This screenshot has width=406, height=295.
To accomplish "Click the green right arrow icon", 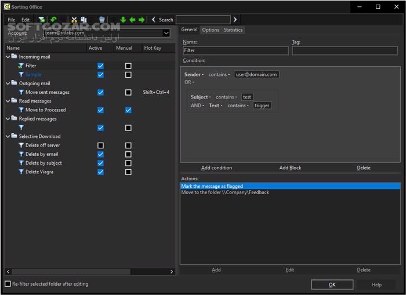I will [142, 20].
